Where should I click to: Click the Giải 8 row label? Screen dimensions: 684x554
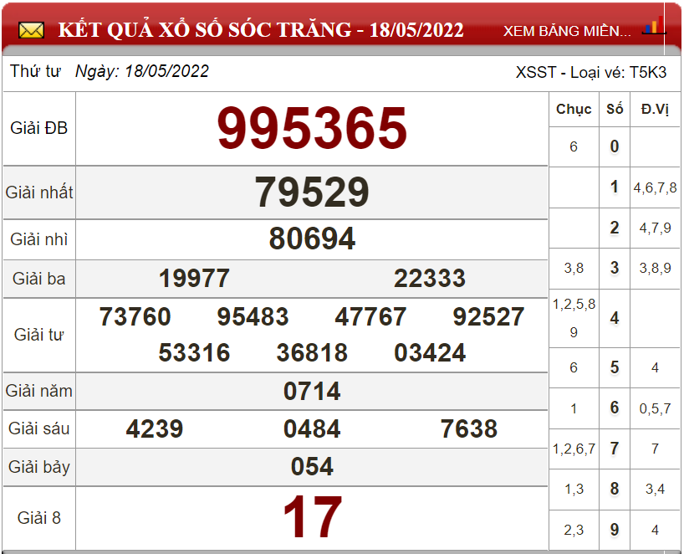(x=38, y=518)
